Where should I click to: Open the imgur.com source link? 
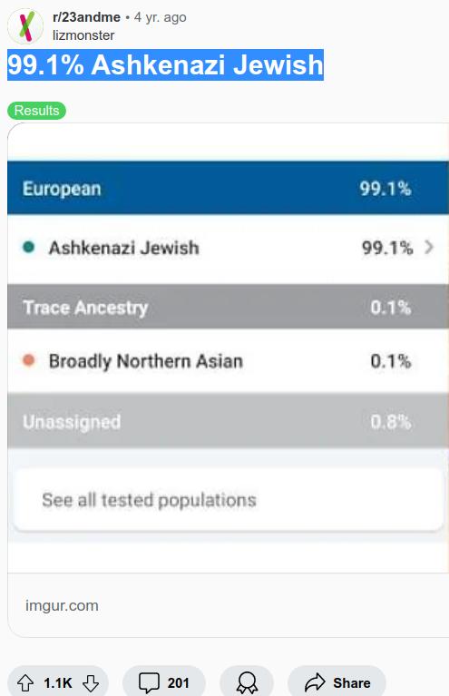tap(62, 605)
